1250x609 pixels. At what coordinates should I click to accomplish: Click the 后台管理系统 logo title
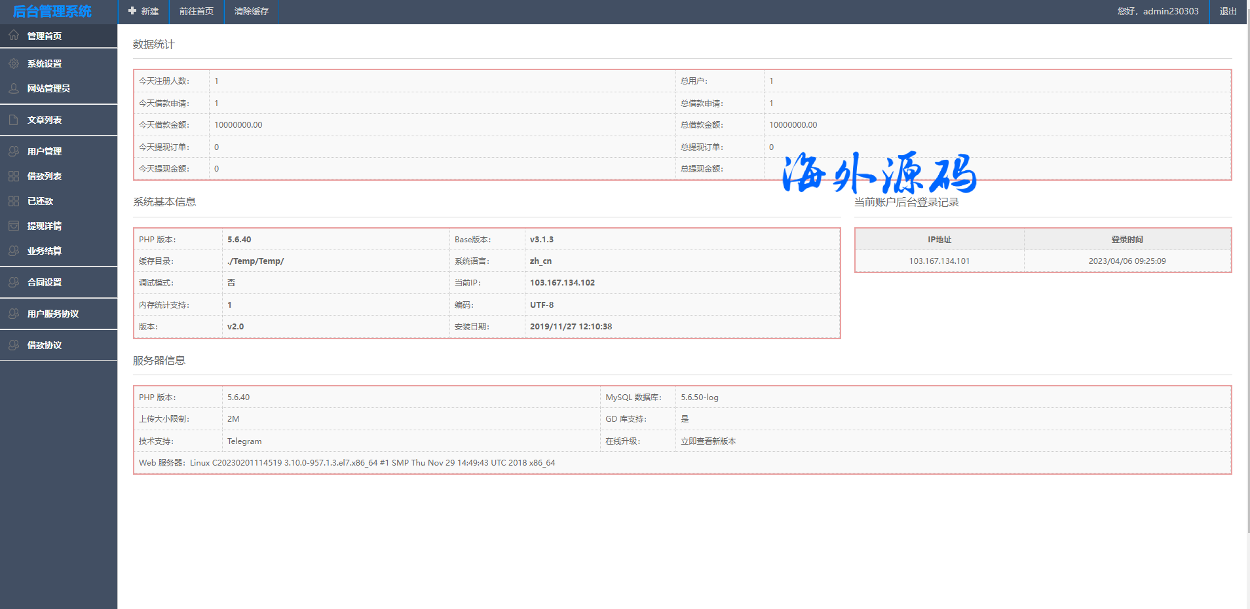pyautogui.click(x=52, y=11)
